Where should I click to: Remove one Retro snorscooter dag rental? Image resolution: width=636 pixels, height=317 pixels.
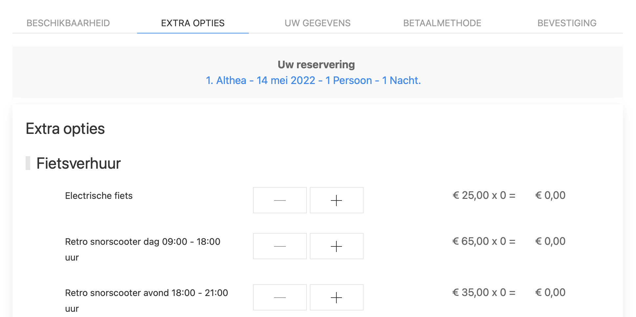(x=280, y=246)
